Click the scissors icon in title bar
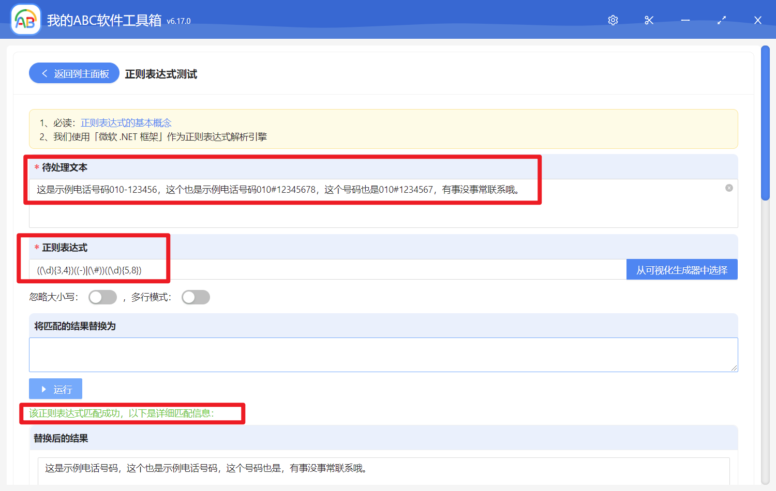 [649, 20]
